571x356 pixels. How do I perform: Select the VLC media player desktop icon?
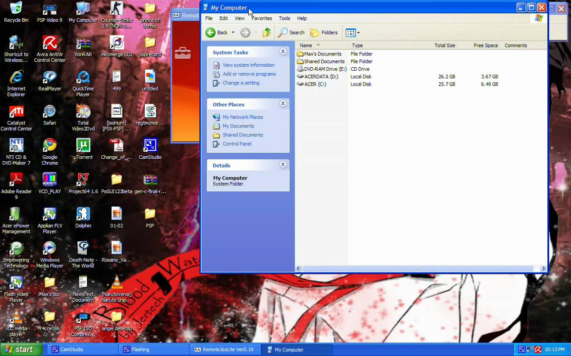(x=16, y=323)
